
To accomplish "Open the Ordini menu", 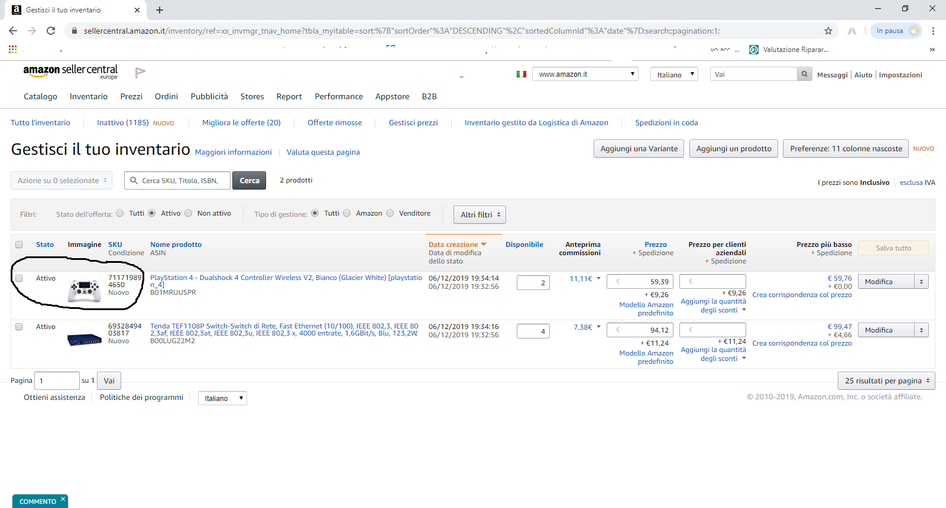I will coord(166,96).
